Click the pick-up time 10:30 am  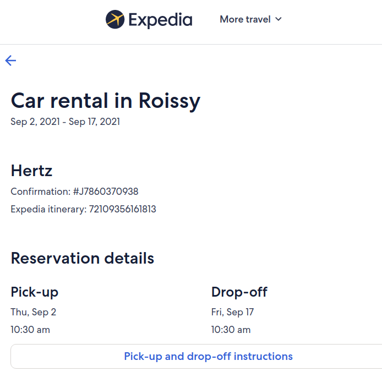tap(30, 330)
